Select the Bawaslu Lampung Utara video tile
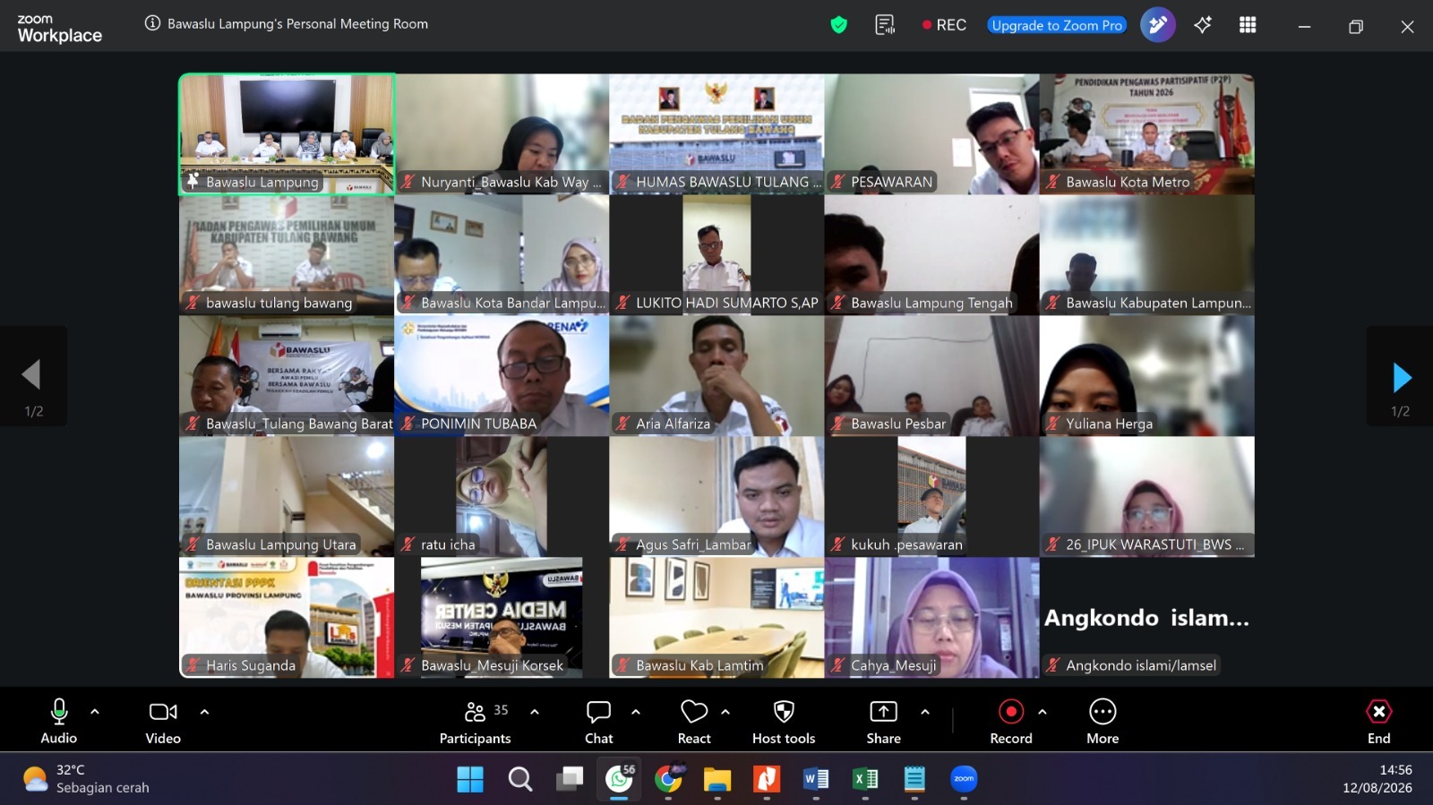 (287, 497)
